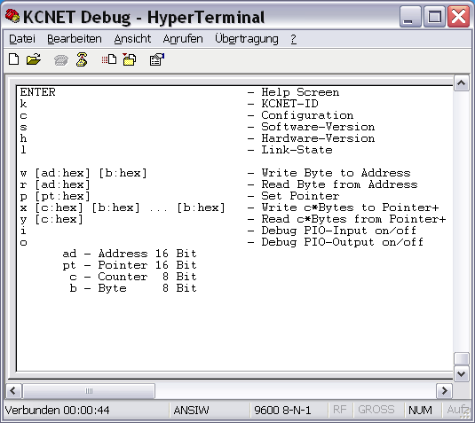Click the 'Help Screen' terminal text

click(300, 92)
